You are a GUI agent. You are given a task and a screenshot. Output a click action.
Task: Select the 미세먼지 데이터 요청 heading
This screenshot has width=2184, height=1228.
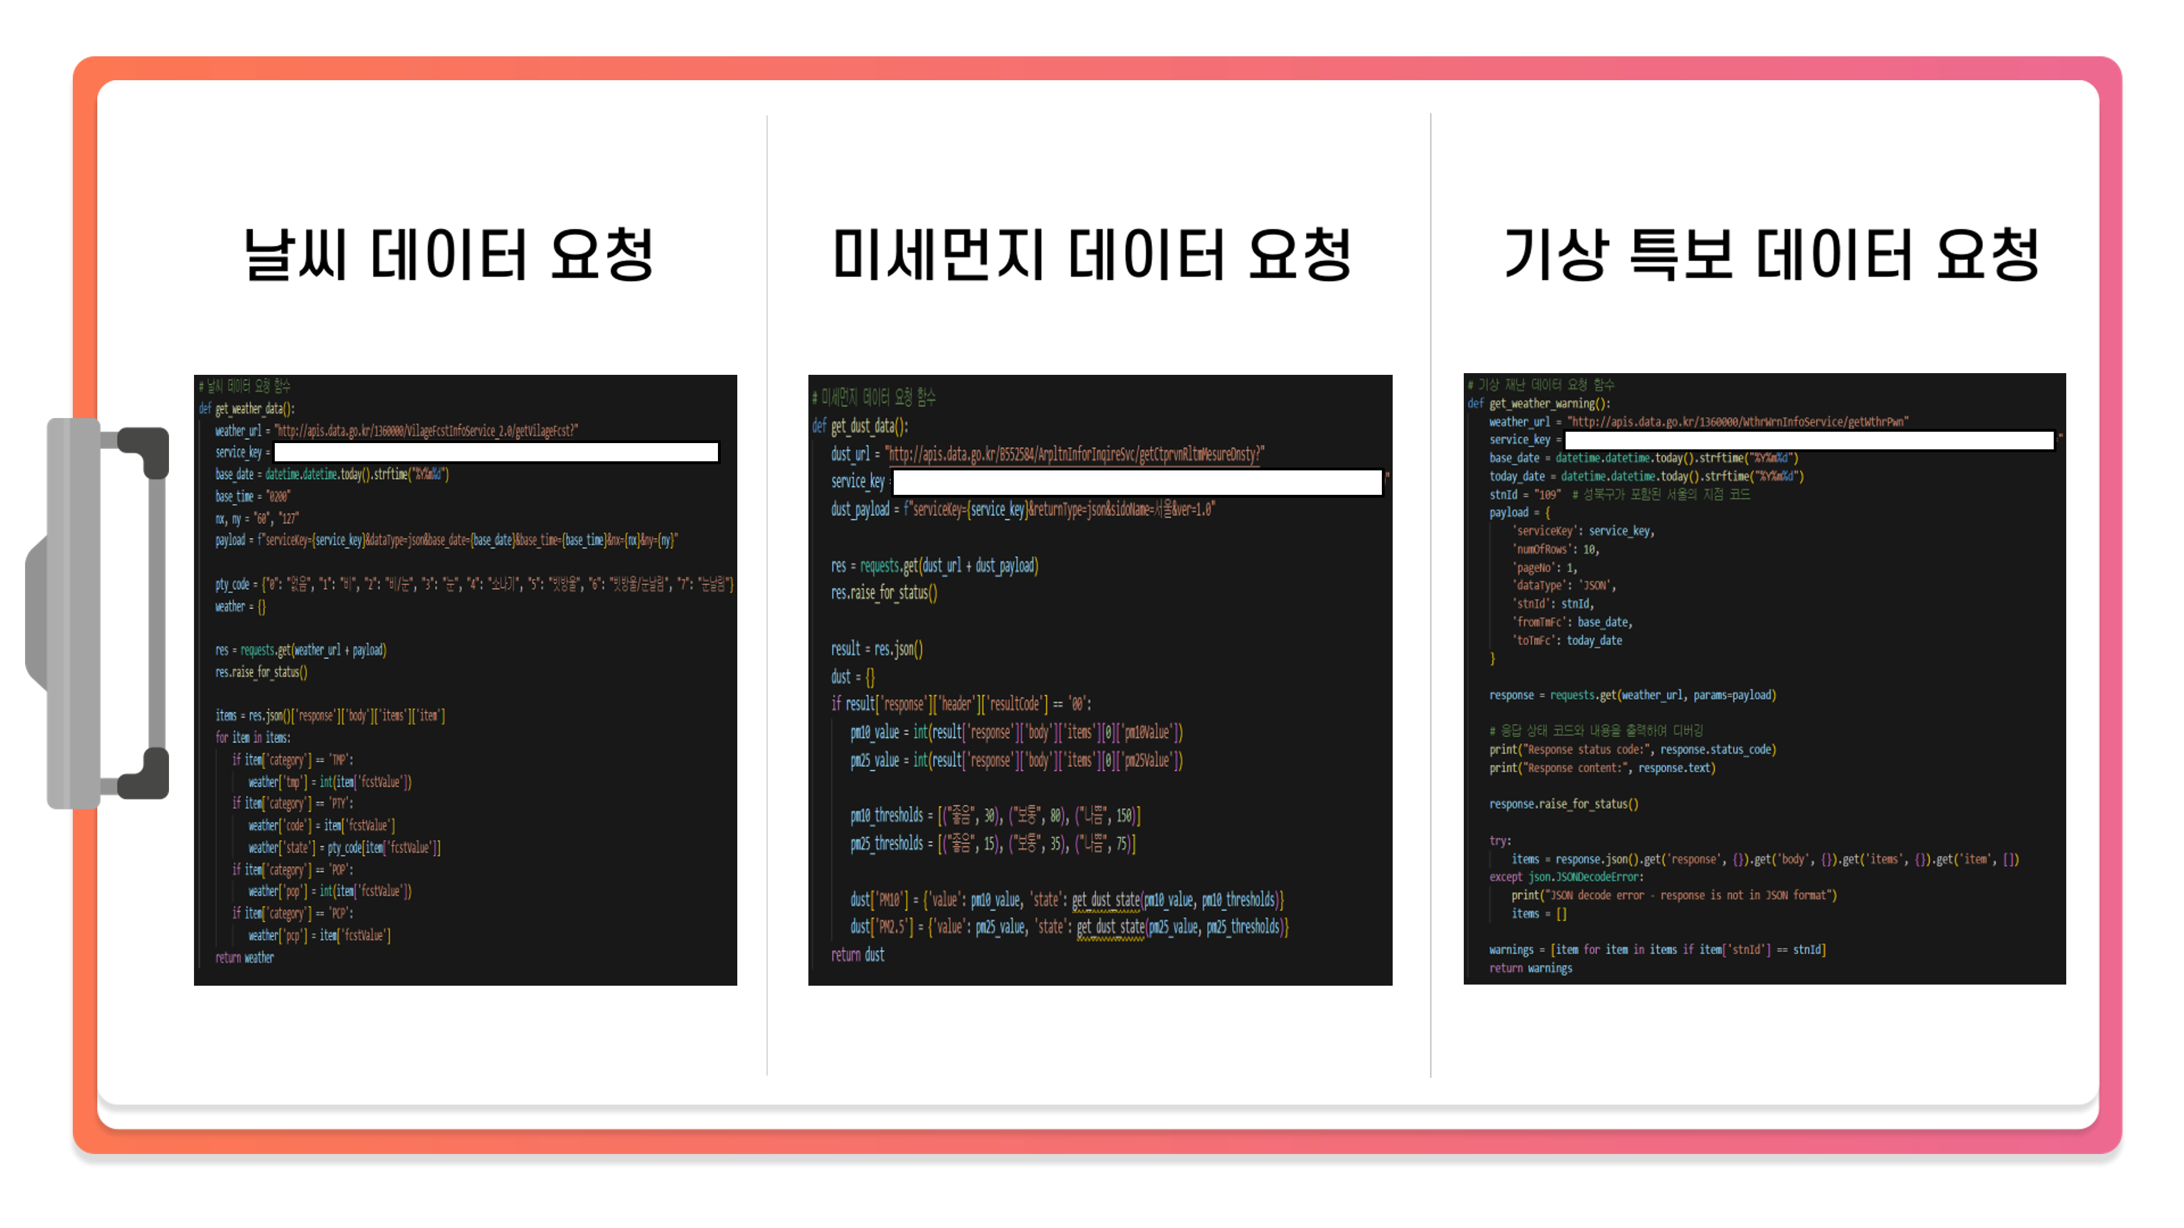click(1091, 254)
